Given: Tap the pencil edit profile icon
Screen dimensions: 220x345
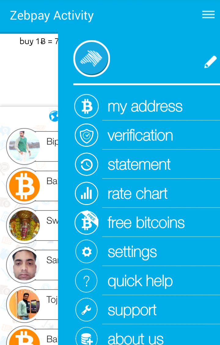Looking at the screenshot, I should 210,62.
